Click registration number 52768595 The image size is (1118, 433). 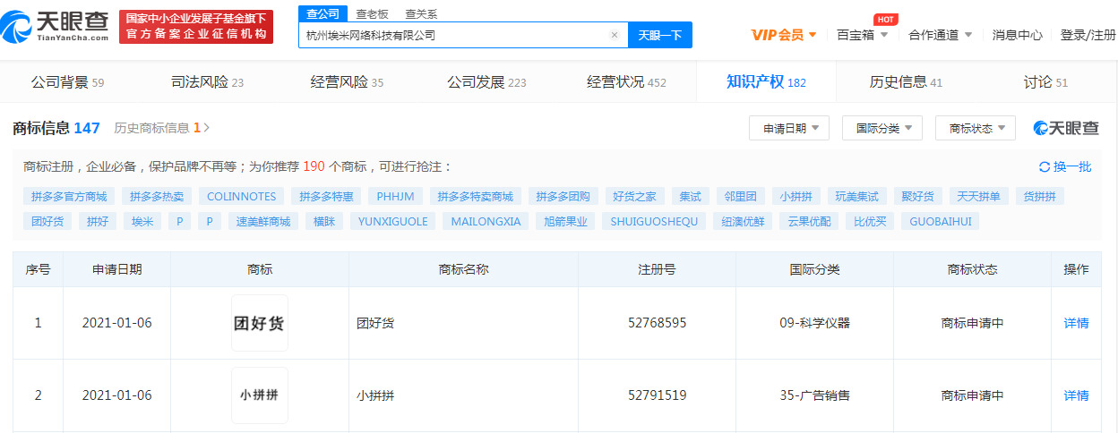point(657,323)
